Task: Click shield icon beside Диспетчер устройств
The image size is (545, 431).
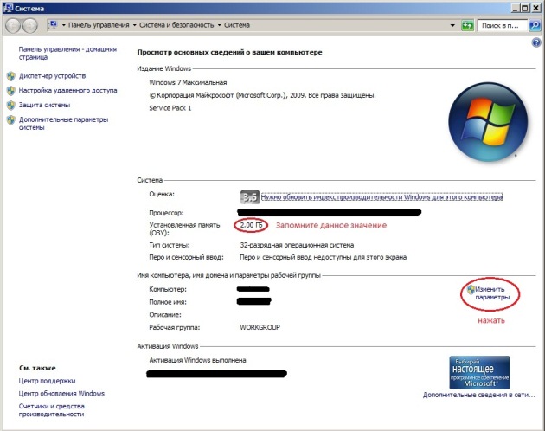Action: click(x=11, y=76)
